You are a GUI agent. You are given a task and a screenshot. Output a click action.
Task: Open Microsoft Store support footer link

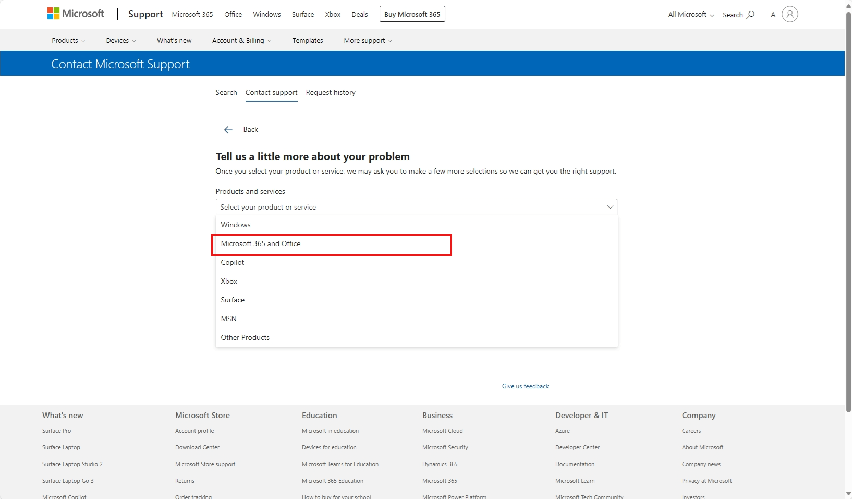tap(205, 464)
